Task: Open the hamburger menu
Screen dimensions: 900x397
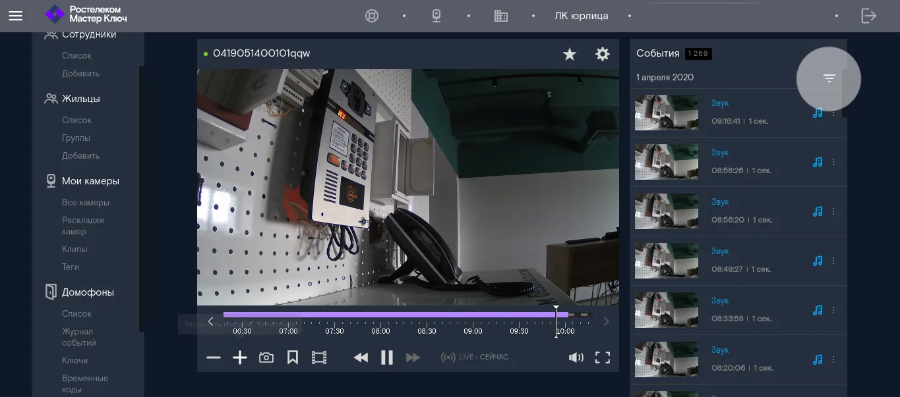Action: coord(16,16)
